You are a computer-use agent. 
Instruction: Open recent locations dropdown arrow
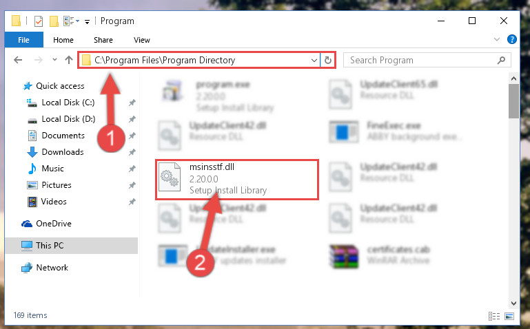(x=54, y=60)
